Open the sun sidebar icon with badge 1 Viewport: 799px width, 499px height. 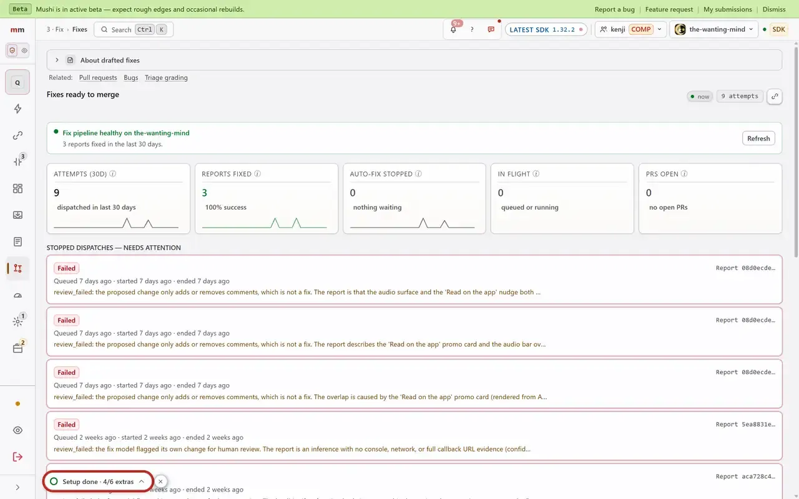click(17, 321)
